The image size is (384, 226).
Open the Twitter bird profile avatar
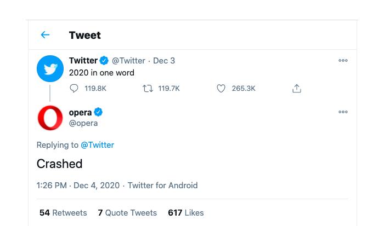click(x=50, y=68)
